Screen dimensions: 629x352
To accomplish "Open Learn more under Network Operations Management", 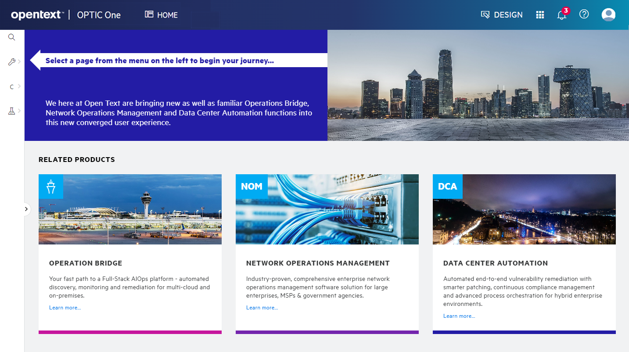I will (262, 307).
